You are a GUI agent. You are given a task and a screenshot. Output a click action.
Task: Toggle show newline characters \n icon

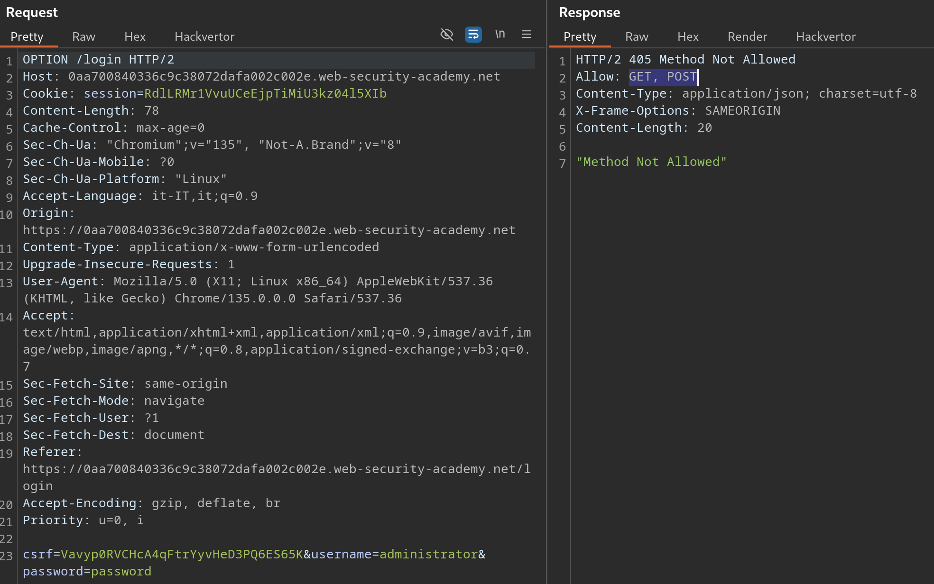500,35
